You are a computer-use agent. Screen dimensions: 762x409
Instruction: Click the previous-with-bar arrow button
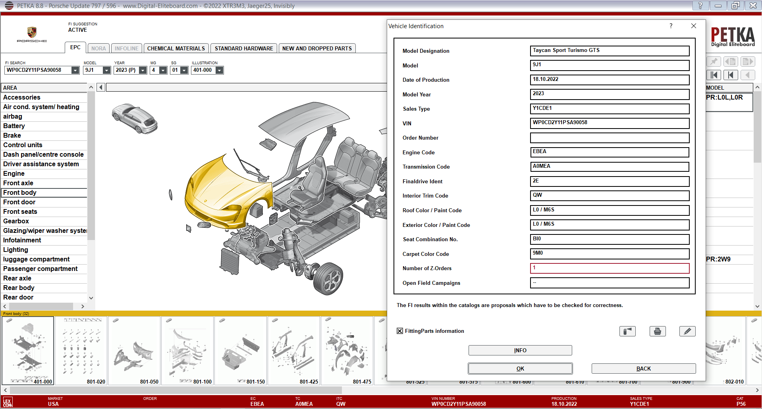click(731, 75)
